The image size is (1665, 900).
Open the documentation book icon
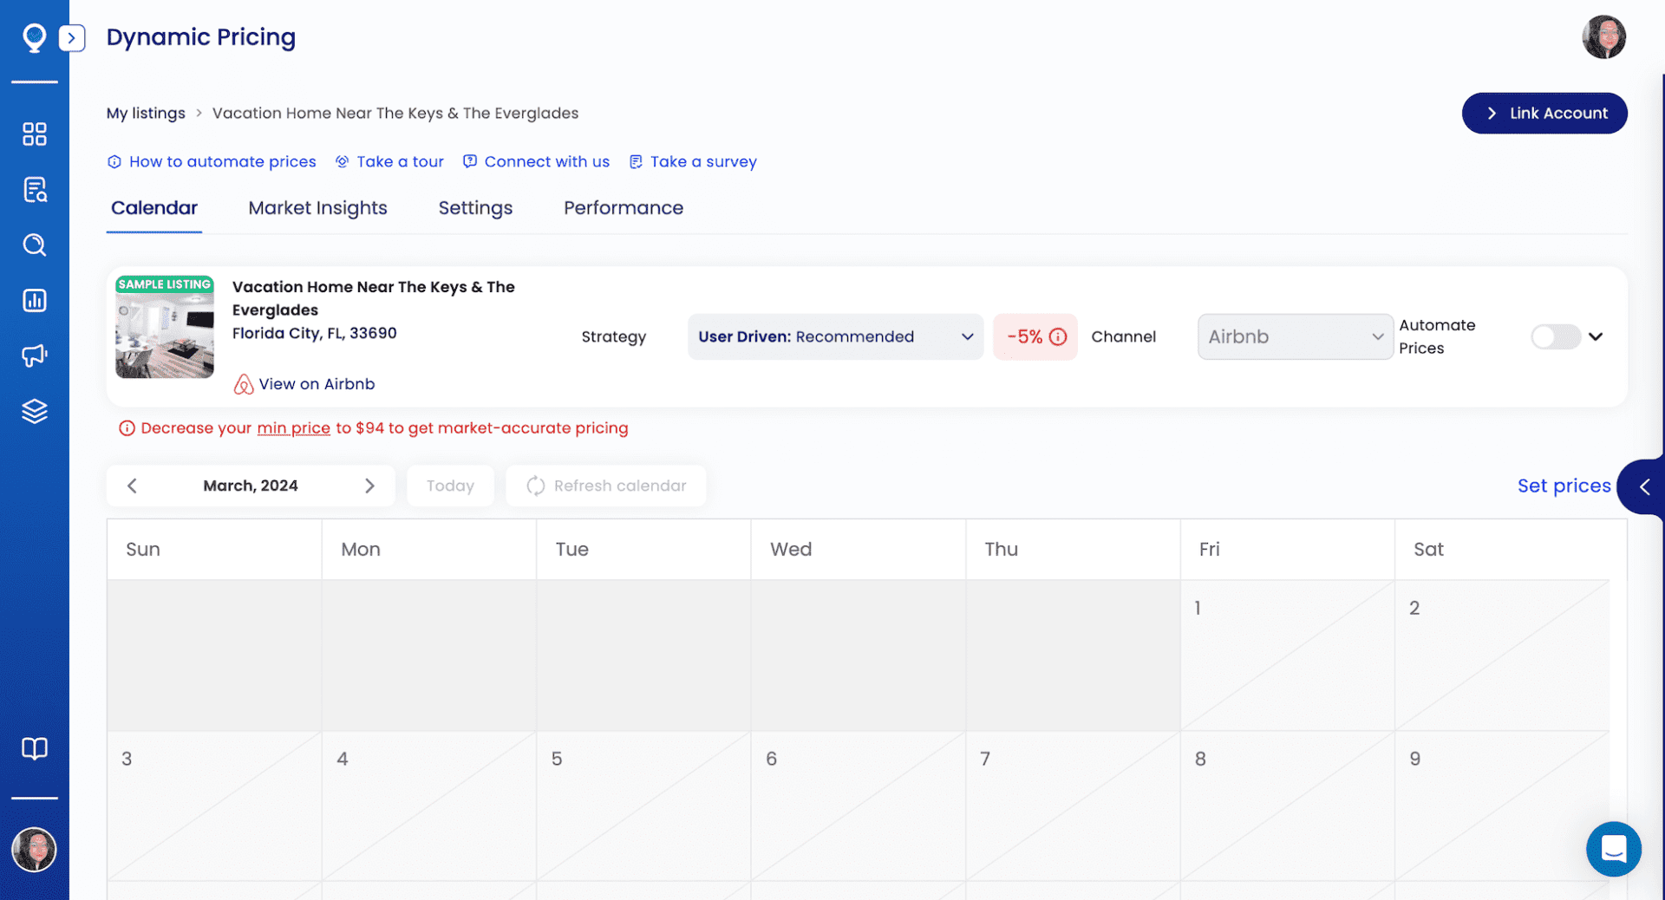tap(35, 748)
